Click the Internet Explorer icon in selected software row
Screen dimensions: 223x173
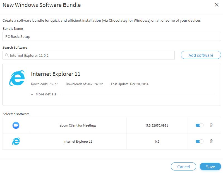click(x=16, y=141)
